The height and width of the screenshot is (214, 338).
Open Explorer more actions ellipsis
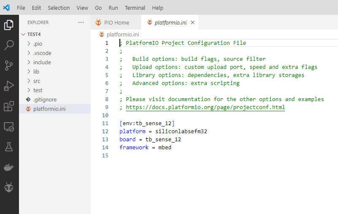pos(81,22)
